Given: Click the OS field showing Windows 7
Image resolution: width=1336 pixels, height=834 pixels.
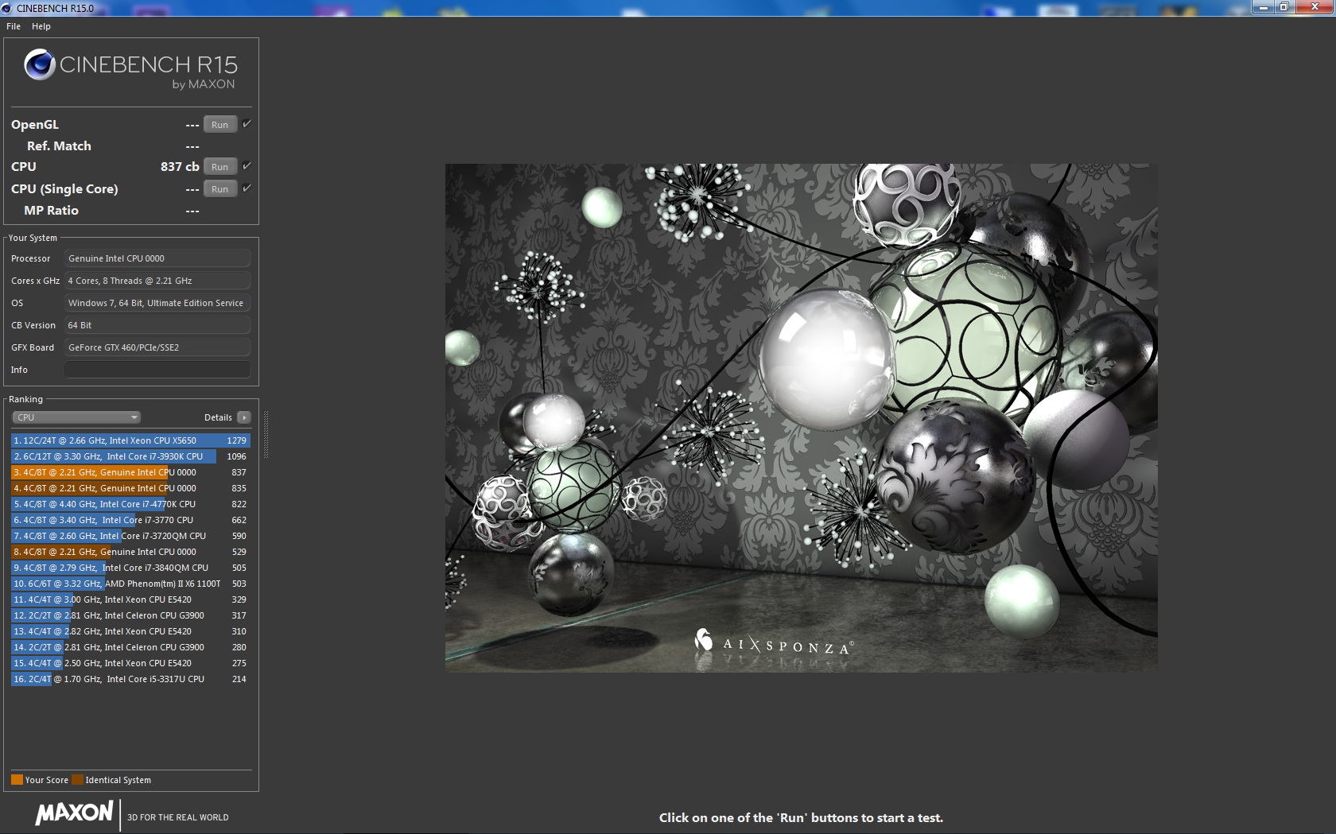Looking at the screenshot, I should click(157, 303).
